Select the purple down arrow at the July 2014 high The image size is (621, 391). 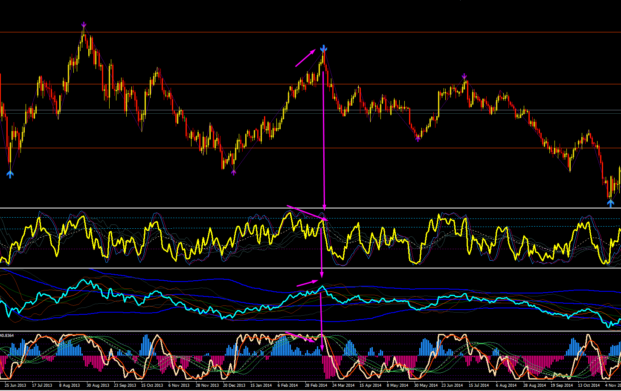(x=464, y=77)
